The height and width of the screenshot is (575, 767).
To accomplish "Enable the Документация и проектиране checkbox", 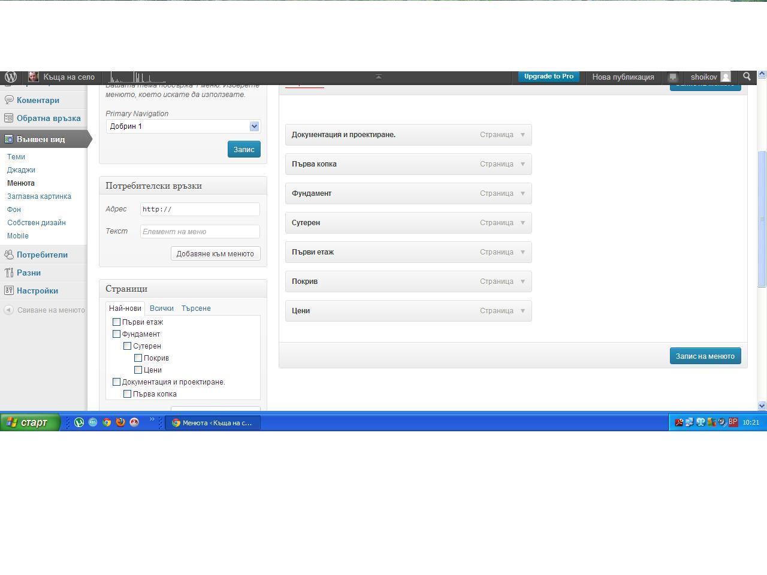I will 117,382.
